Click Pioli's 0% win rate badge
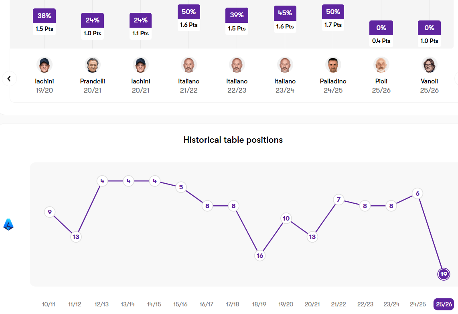 click(381, 28)
